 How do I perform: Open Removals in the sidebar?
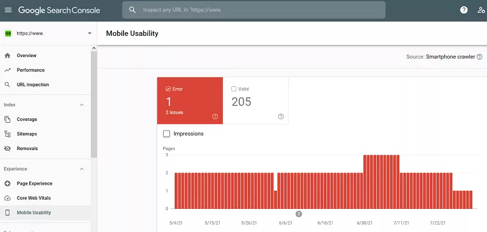point(45,148)
